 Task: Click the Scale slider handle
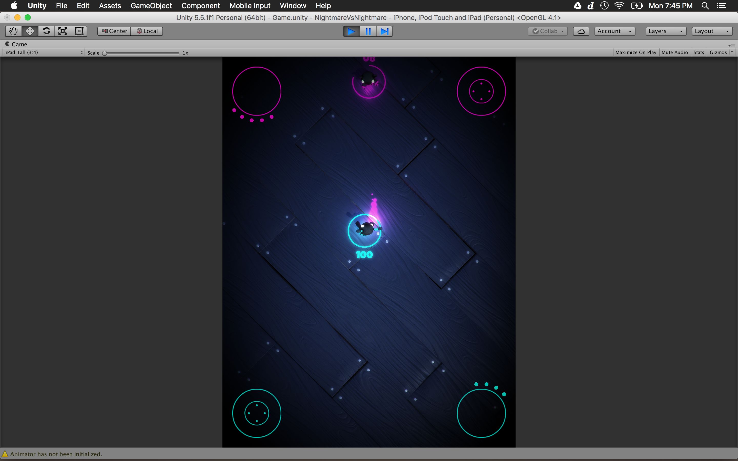105,53
